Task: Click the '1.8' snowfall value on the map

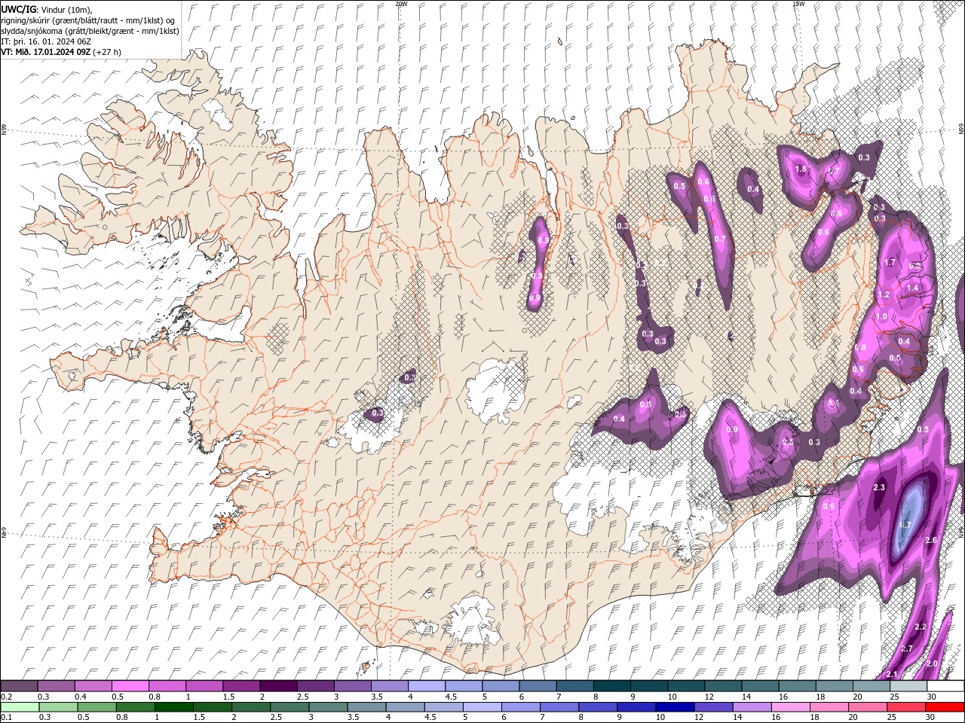Action: pos(801,169)
